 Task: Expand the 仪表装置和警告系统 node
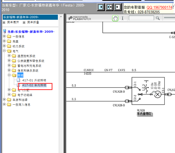[9, 60]
